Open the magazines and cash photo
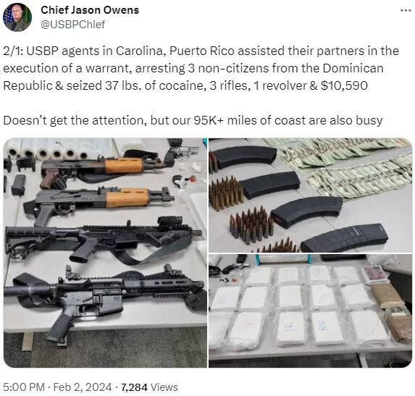 pyautogui.click(x=310, y=195)
